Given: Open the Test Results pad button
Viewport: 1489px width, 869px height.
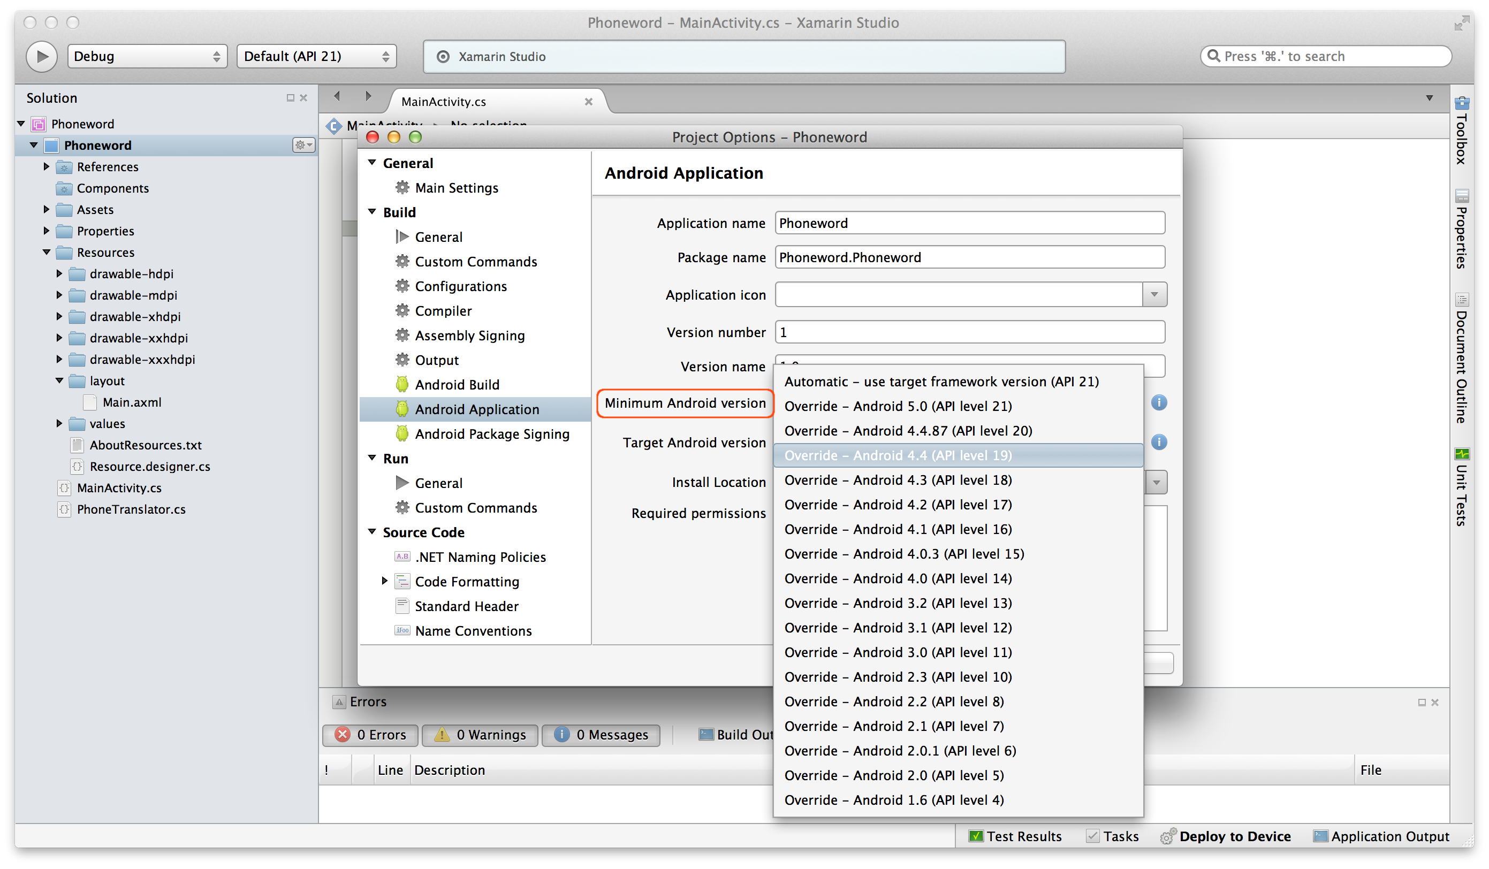Looking at the screenshot, I should click(1015, 836).
